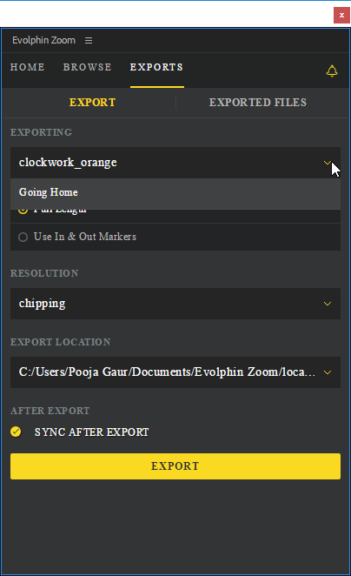Choose Going Home from the dropdown list

(175, 193)
